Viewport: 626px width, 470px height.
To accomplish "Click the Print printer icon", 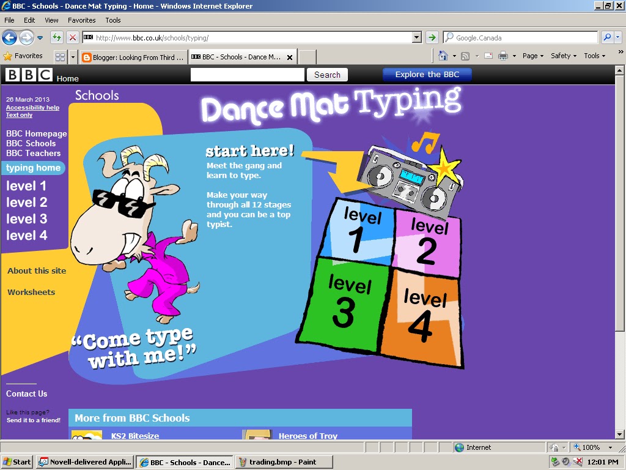I will pyautogui.click(x=503, y=56).
